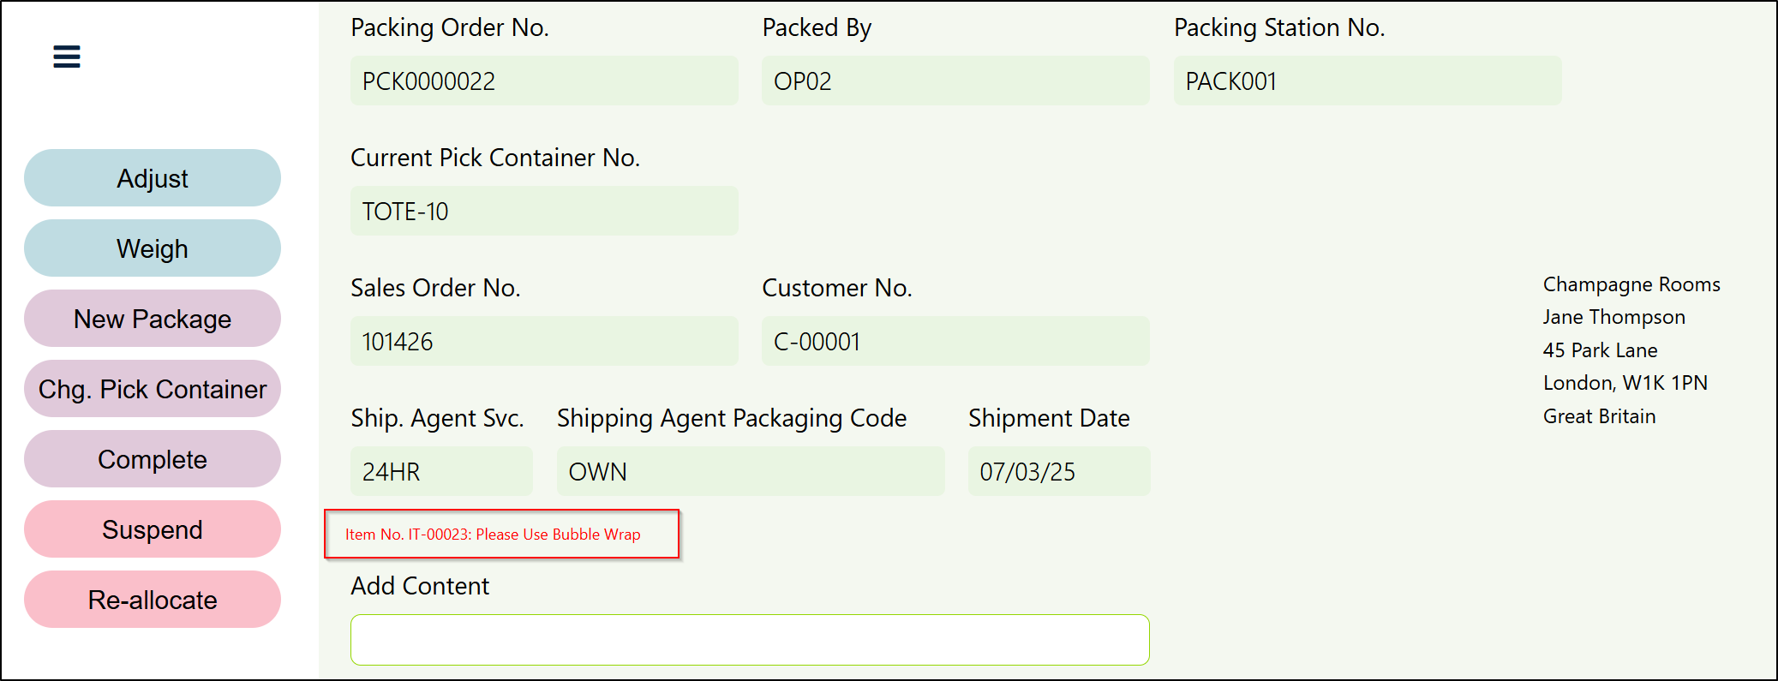Click the Current Pick Container No. field
This screenshot has height=681, width=1778.
(544, 212)
